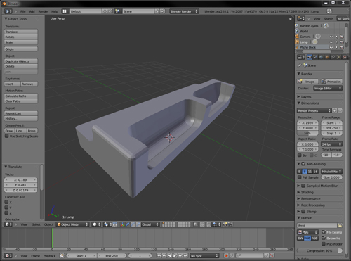This screenshot has height=261, width=351.
Task: Click the Duplicate Objects button
Action: [x=21, y=61]
